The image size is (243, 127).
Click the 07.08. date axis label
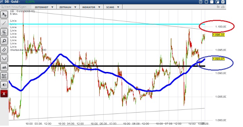(169, 124)
